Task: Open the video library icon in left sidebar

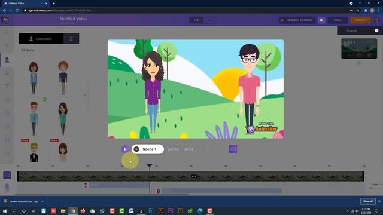Action: (7, 127)
